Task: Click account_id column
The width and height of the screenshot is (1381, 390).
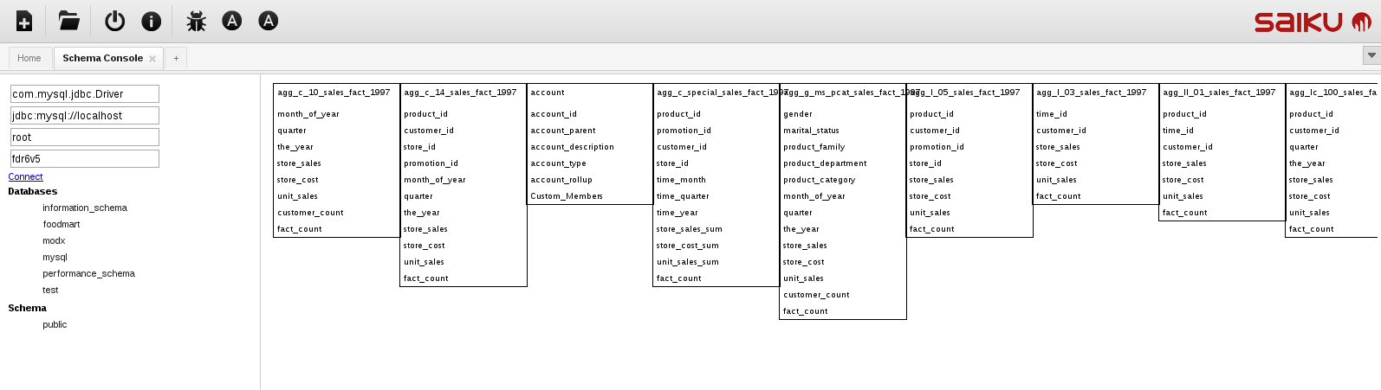Action: point(554,114)
